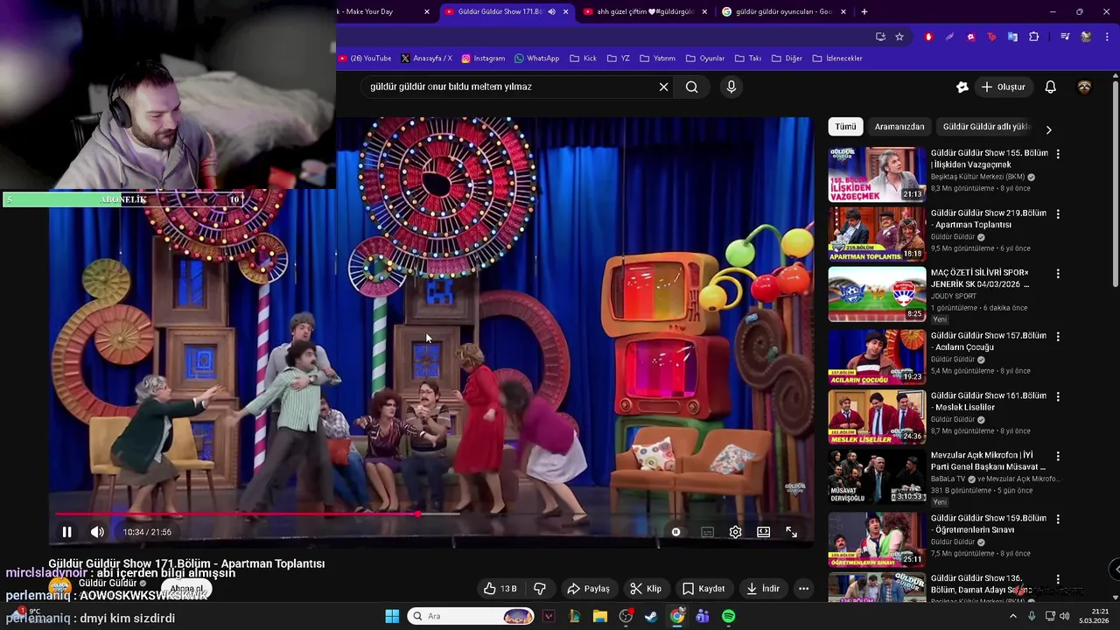Open options for 161. Bölüm Meslek Liseliler
The width and height of the screenshot is (1120, 630).
[x=1058, y=396]
